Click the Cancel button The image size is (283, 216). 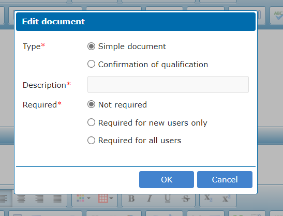(225, 180)
